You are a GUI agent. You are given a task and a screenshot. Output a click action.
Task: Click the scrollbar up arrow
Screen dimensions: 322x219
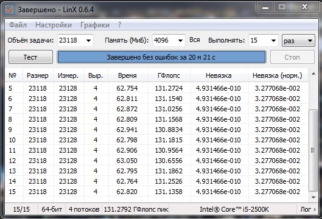(x=313, y=74)
